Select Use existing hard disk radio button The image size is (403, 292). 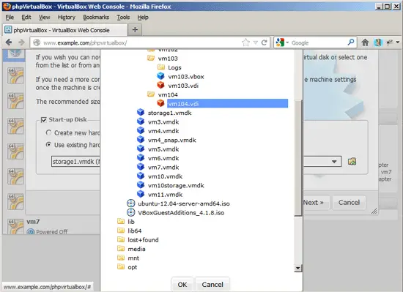click(48, 144)
